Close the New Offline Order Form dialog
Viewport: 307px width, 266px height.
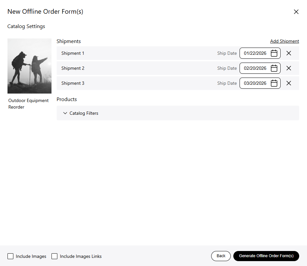tap(296, 12)
